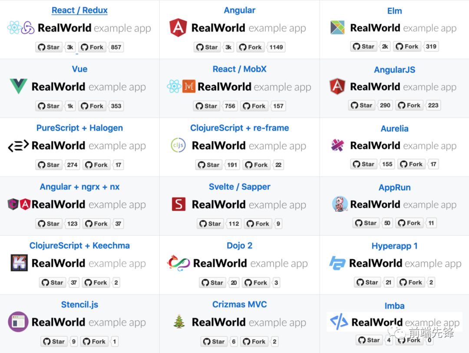The height and width of the screenshot is (353, 469).
Task: Open the AngularJS heading link
Action: pyautogui.click(x=394, y=70)
